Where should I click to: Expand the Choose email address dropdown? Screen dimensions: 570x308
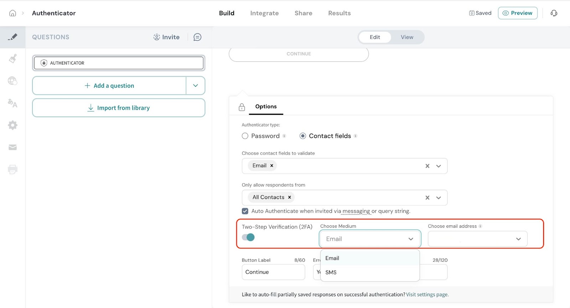477,239
